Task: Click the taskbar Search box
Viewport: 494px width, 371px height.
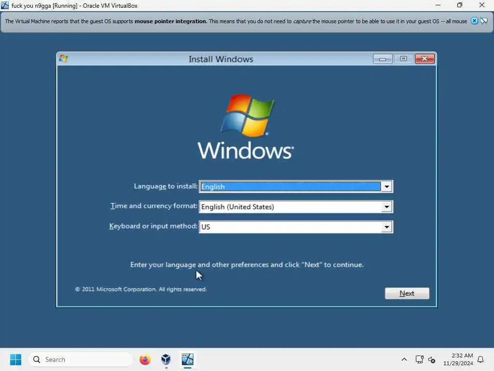Action: coord(81,359)
